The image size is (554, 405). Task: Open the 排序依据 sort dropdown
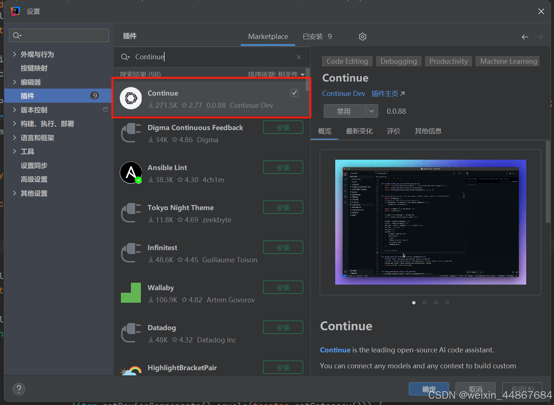(x=276, y=74)
